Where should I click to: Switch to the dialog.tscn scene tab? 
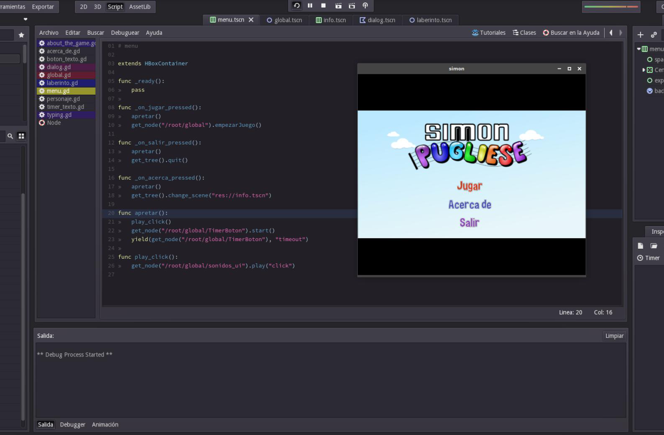[x=377, y=20]
